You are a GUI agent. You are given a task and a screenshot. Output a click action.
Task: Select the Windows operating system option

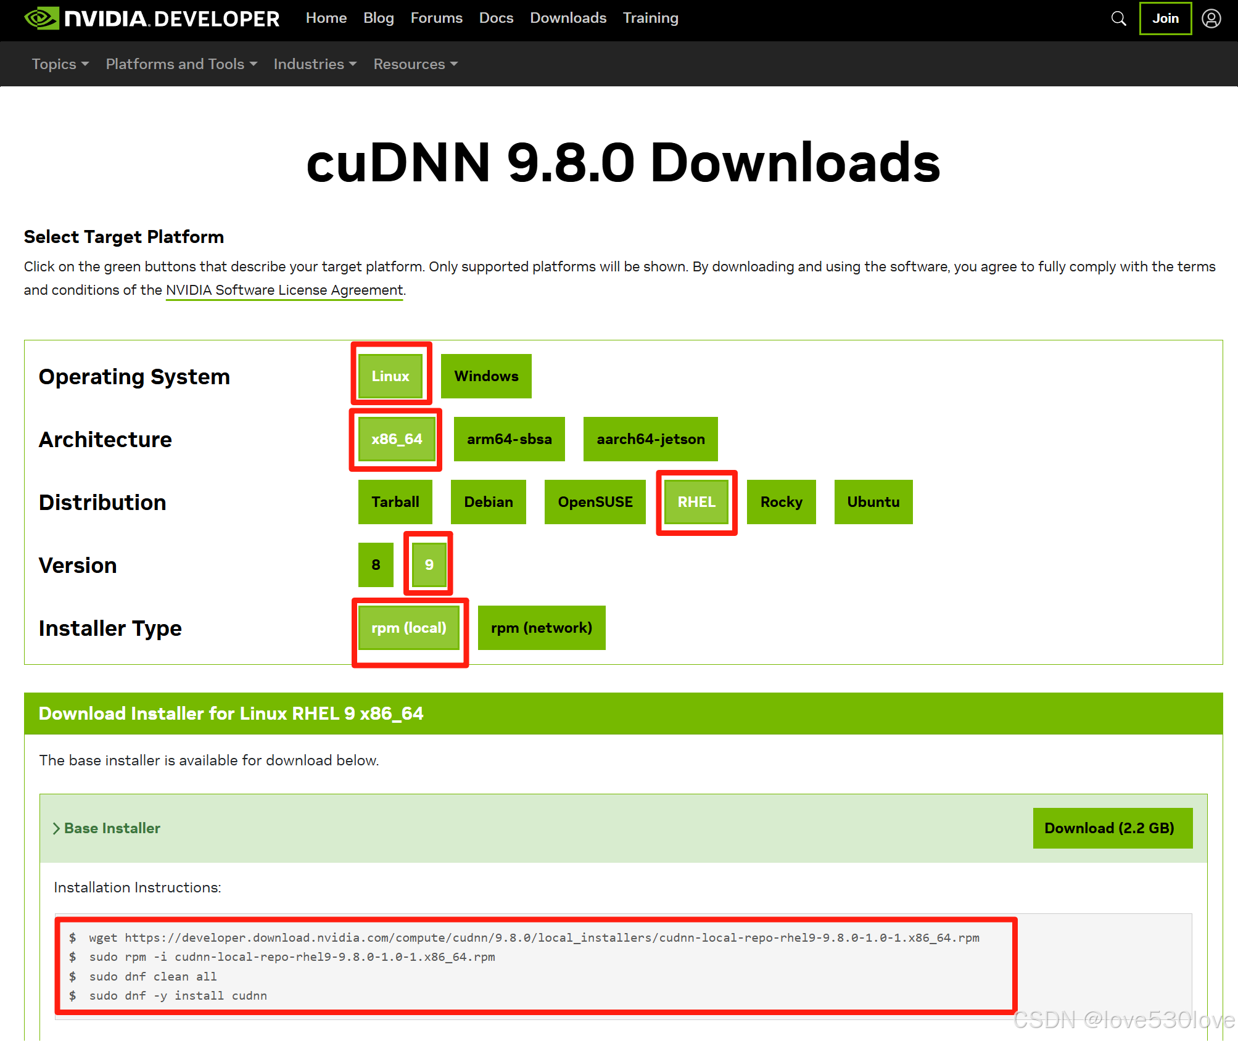coord(486,376)
